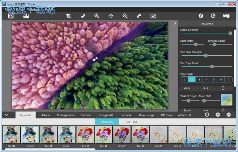Click the redo arrow icon
The height and width of the screenshot is (152, 238).
point(139,16)
